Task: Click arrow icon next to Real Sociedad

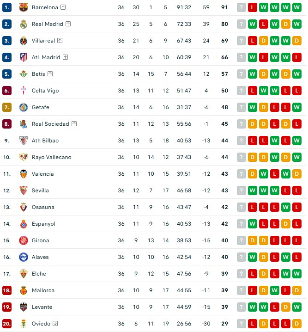Action: [x=74, y=123]
